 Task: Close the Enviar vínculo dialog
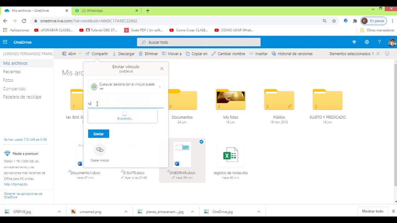162,68
